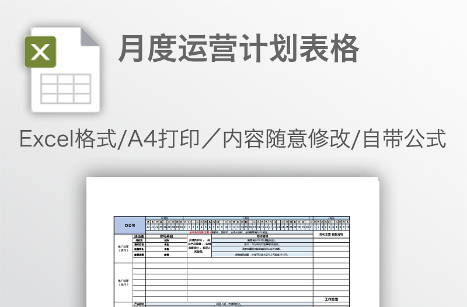The width and height of the screenshot is (467, 307).
Task: Click the Excel格式/A4打印 subtitle line
Action: [233, 139]
